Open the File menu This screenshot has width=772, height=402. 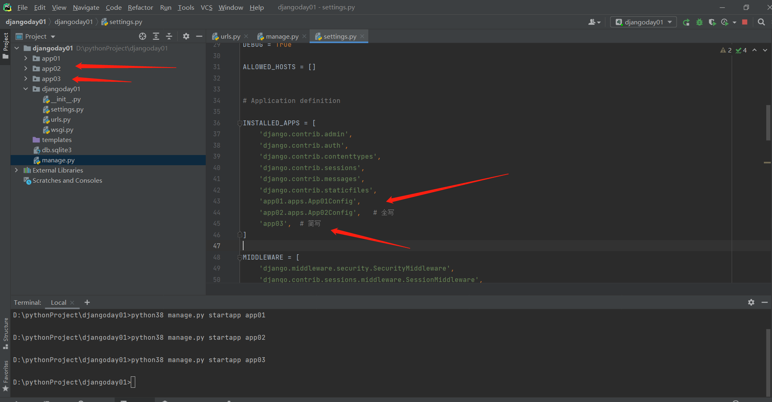coord(22,7)
